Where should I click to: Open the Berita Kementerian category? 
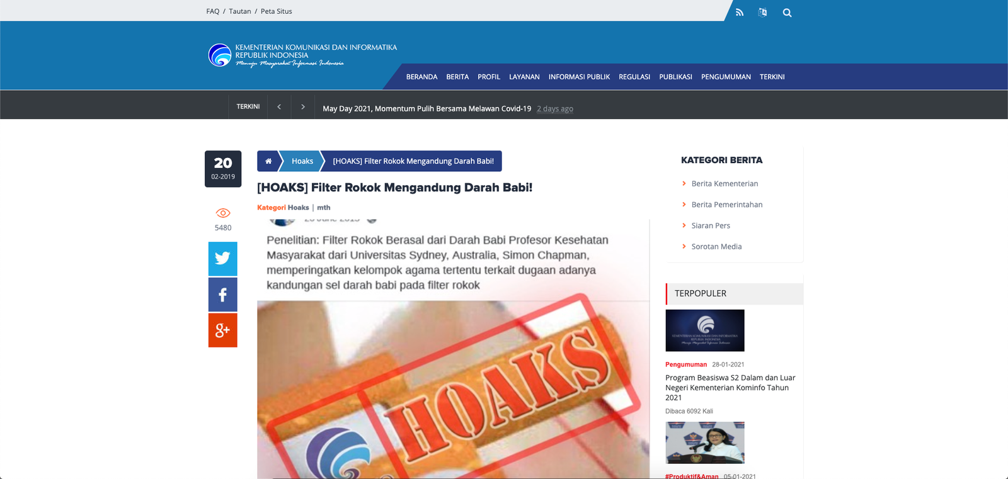(724, 184)
